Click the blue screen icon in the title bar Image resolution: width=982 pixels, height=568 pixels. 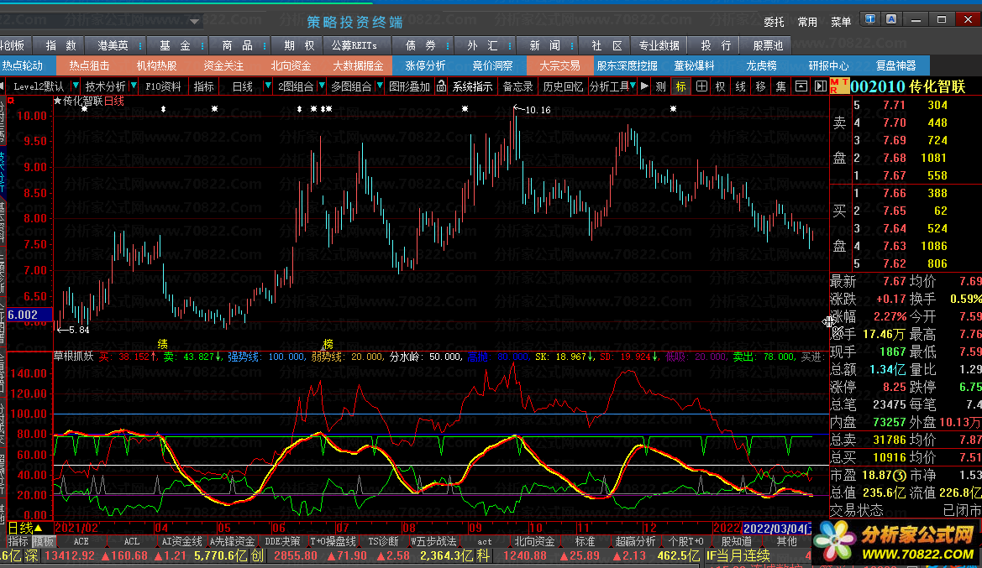click(x=870, y=19)
